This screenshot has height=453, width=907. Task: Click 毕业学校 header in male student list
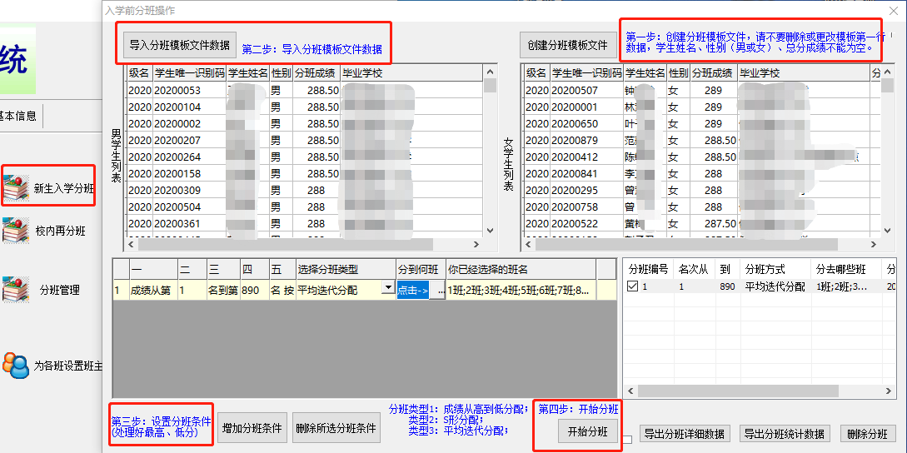(x=411, y=73)
